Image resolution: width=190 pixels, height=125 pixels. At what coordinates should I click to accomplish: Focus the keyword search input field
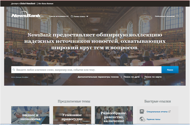[86, 70]
